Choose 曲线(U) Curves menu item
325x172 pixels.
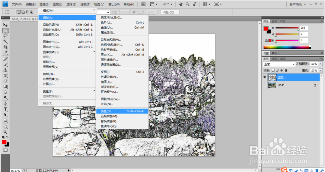[x=122, y=28]
